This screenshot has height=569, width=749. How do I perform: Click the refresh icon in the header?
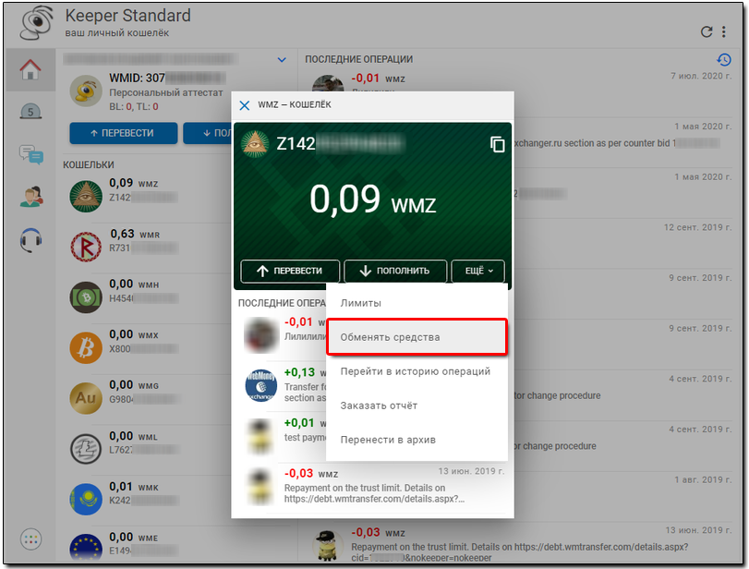coord(706,32)
